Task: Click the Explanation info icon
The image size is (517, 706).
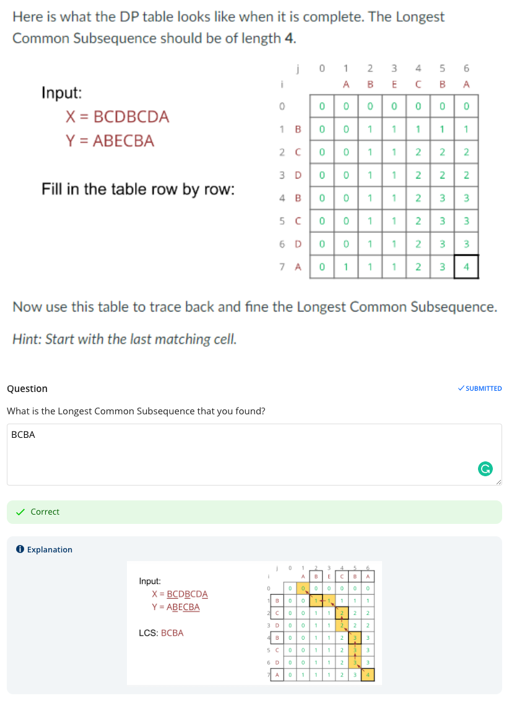Action: tap(20, 549)
